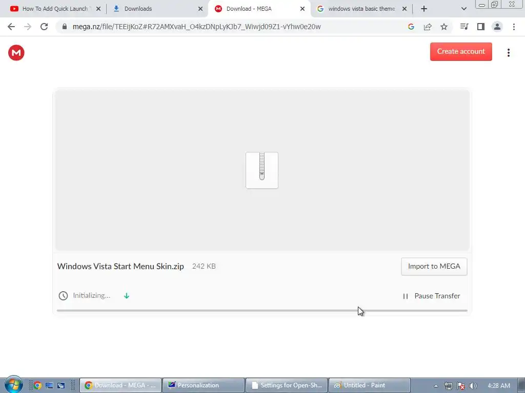Focus the mega.nz address bar URL

[x=196, y=27]
